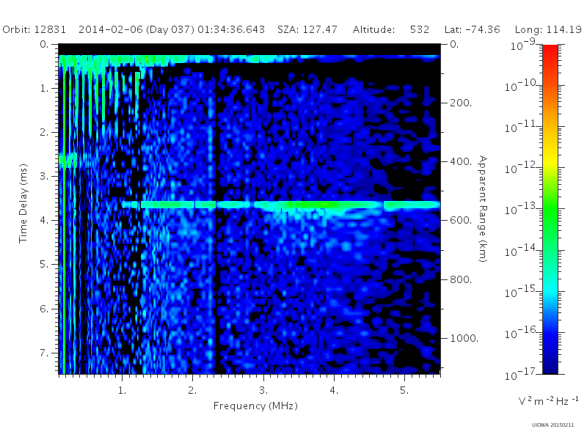The height and width of the screenshot is (440, 587).
Task: Select the date 2014-02-06 (Day 037) label
Action: tap(136, 29)
